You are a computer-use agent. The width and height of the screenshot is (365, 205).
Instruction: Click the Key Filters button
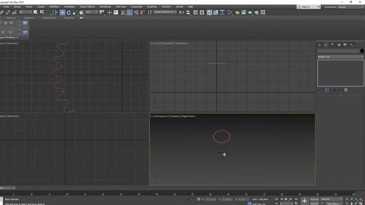(x=334, y=204)
